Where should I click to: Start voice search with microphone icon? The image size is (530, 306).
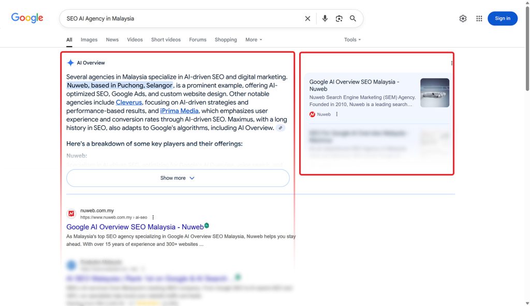coord(325,19)
